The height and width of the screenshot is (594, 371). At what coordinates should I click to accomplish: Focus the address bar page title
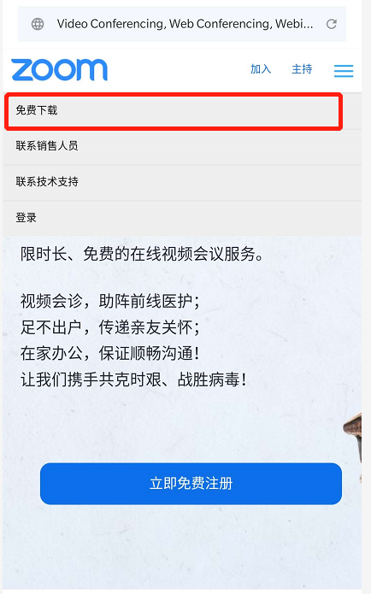(185, 24)
